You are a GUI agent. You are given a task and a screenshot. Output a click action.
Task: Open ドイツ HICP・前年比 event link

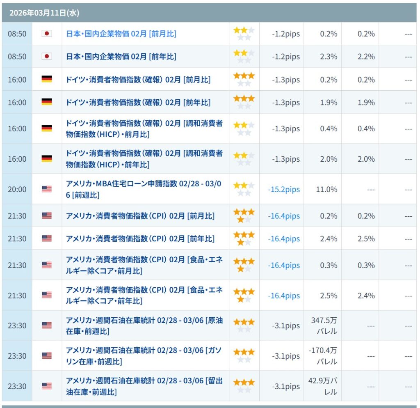coord(144,159)
